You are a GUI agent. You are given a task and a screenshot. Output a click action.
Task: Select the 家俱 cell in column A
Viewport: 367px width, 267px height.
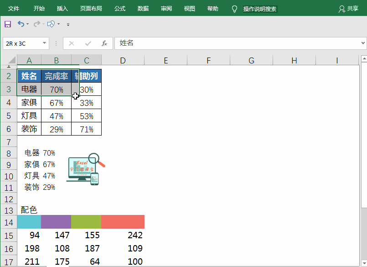click(x=29, y=102)
